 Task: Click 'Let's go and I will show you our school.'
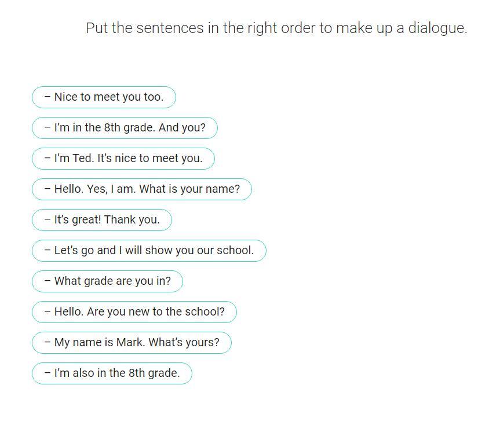click(149, 251)
